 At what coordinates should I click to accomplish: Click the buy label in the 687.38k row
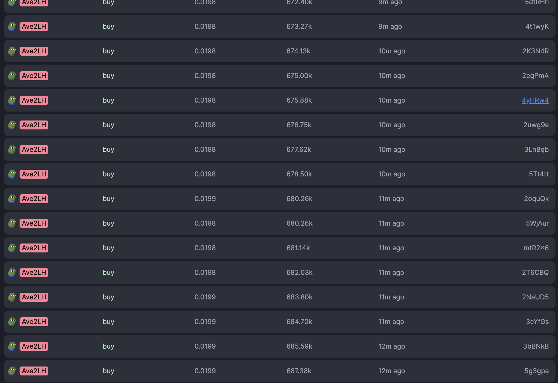tap(108, 371)
